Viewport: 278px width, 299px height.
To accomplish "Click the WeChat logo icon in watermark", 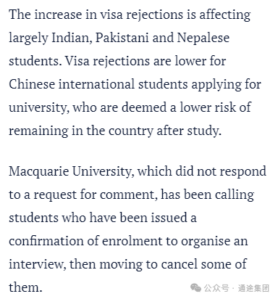I will (195, 288).
